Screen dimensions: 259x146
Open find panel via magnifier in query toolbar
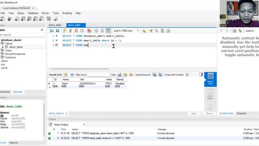pyautogui.click(x=157, y=31)
